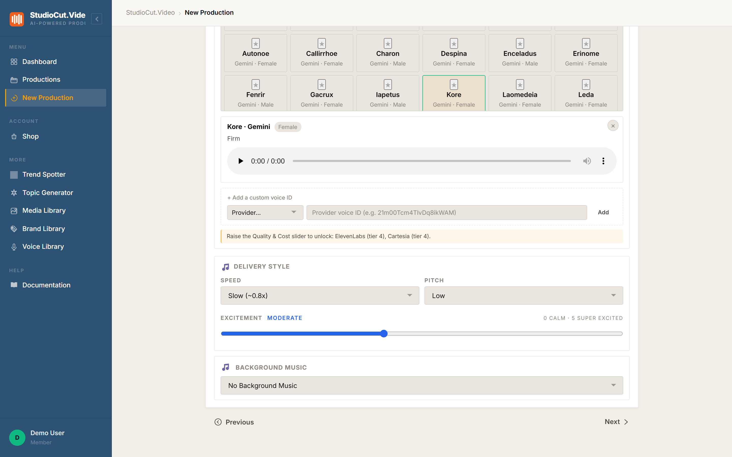
Task: Click the StudioCut.Video breadcrumb link
Action: pyautogui.click(x=150, y=12)
